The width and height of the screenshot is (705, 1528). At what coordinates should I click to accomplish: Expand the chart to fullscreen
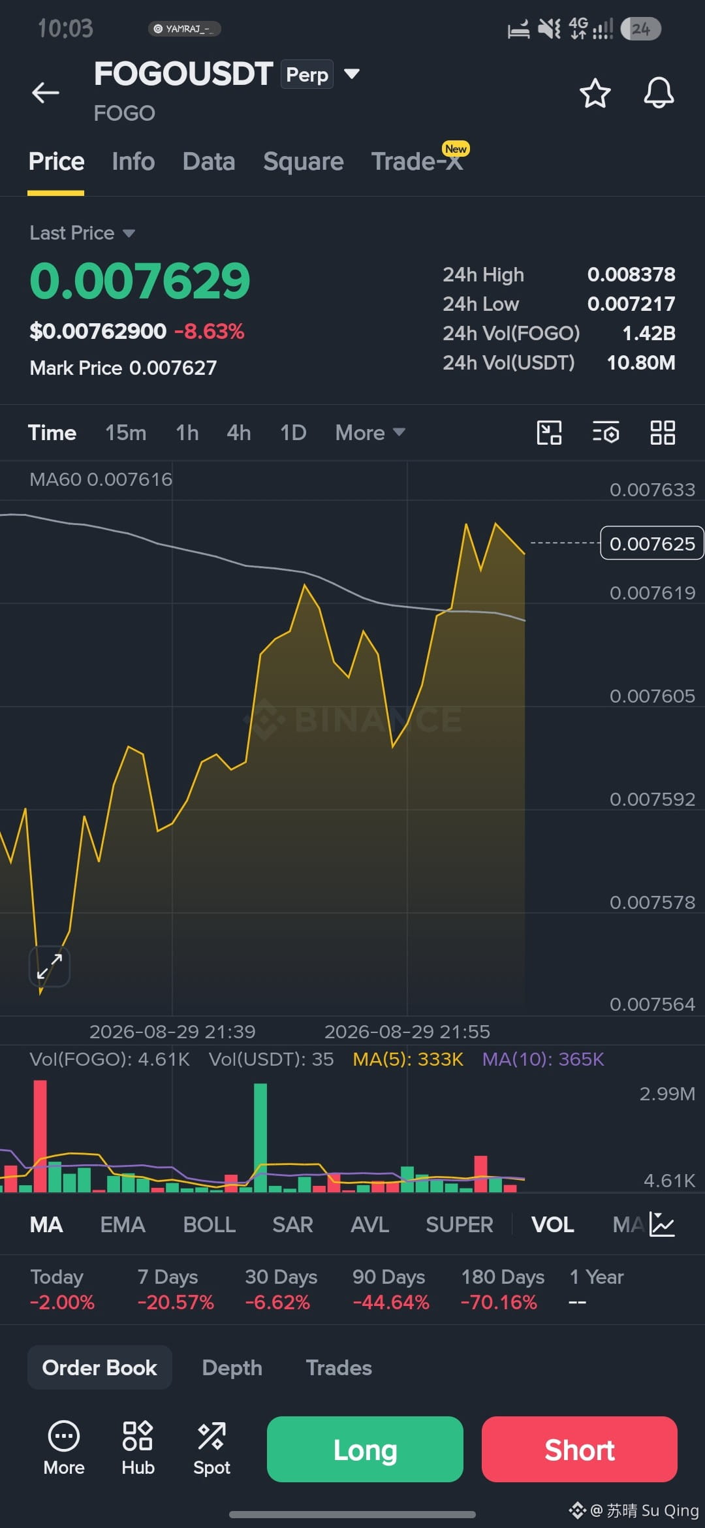click(x=50, y=966)
